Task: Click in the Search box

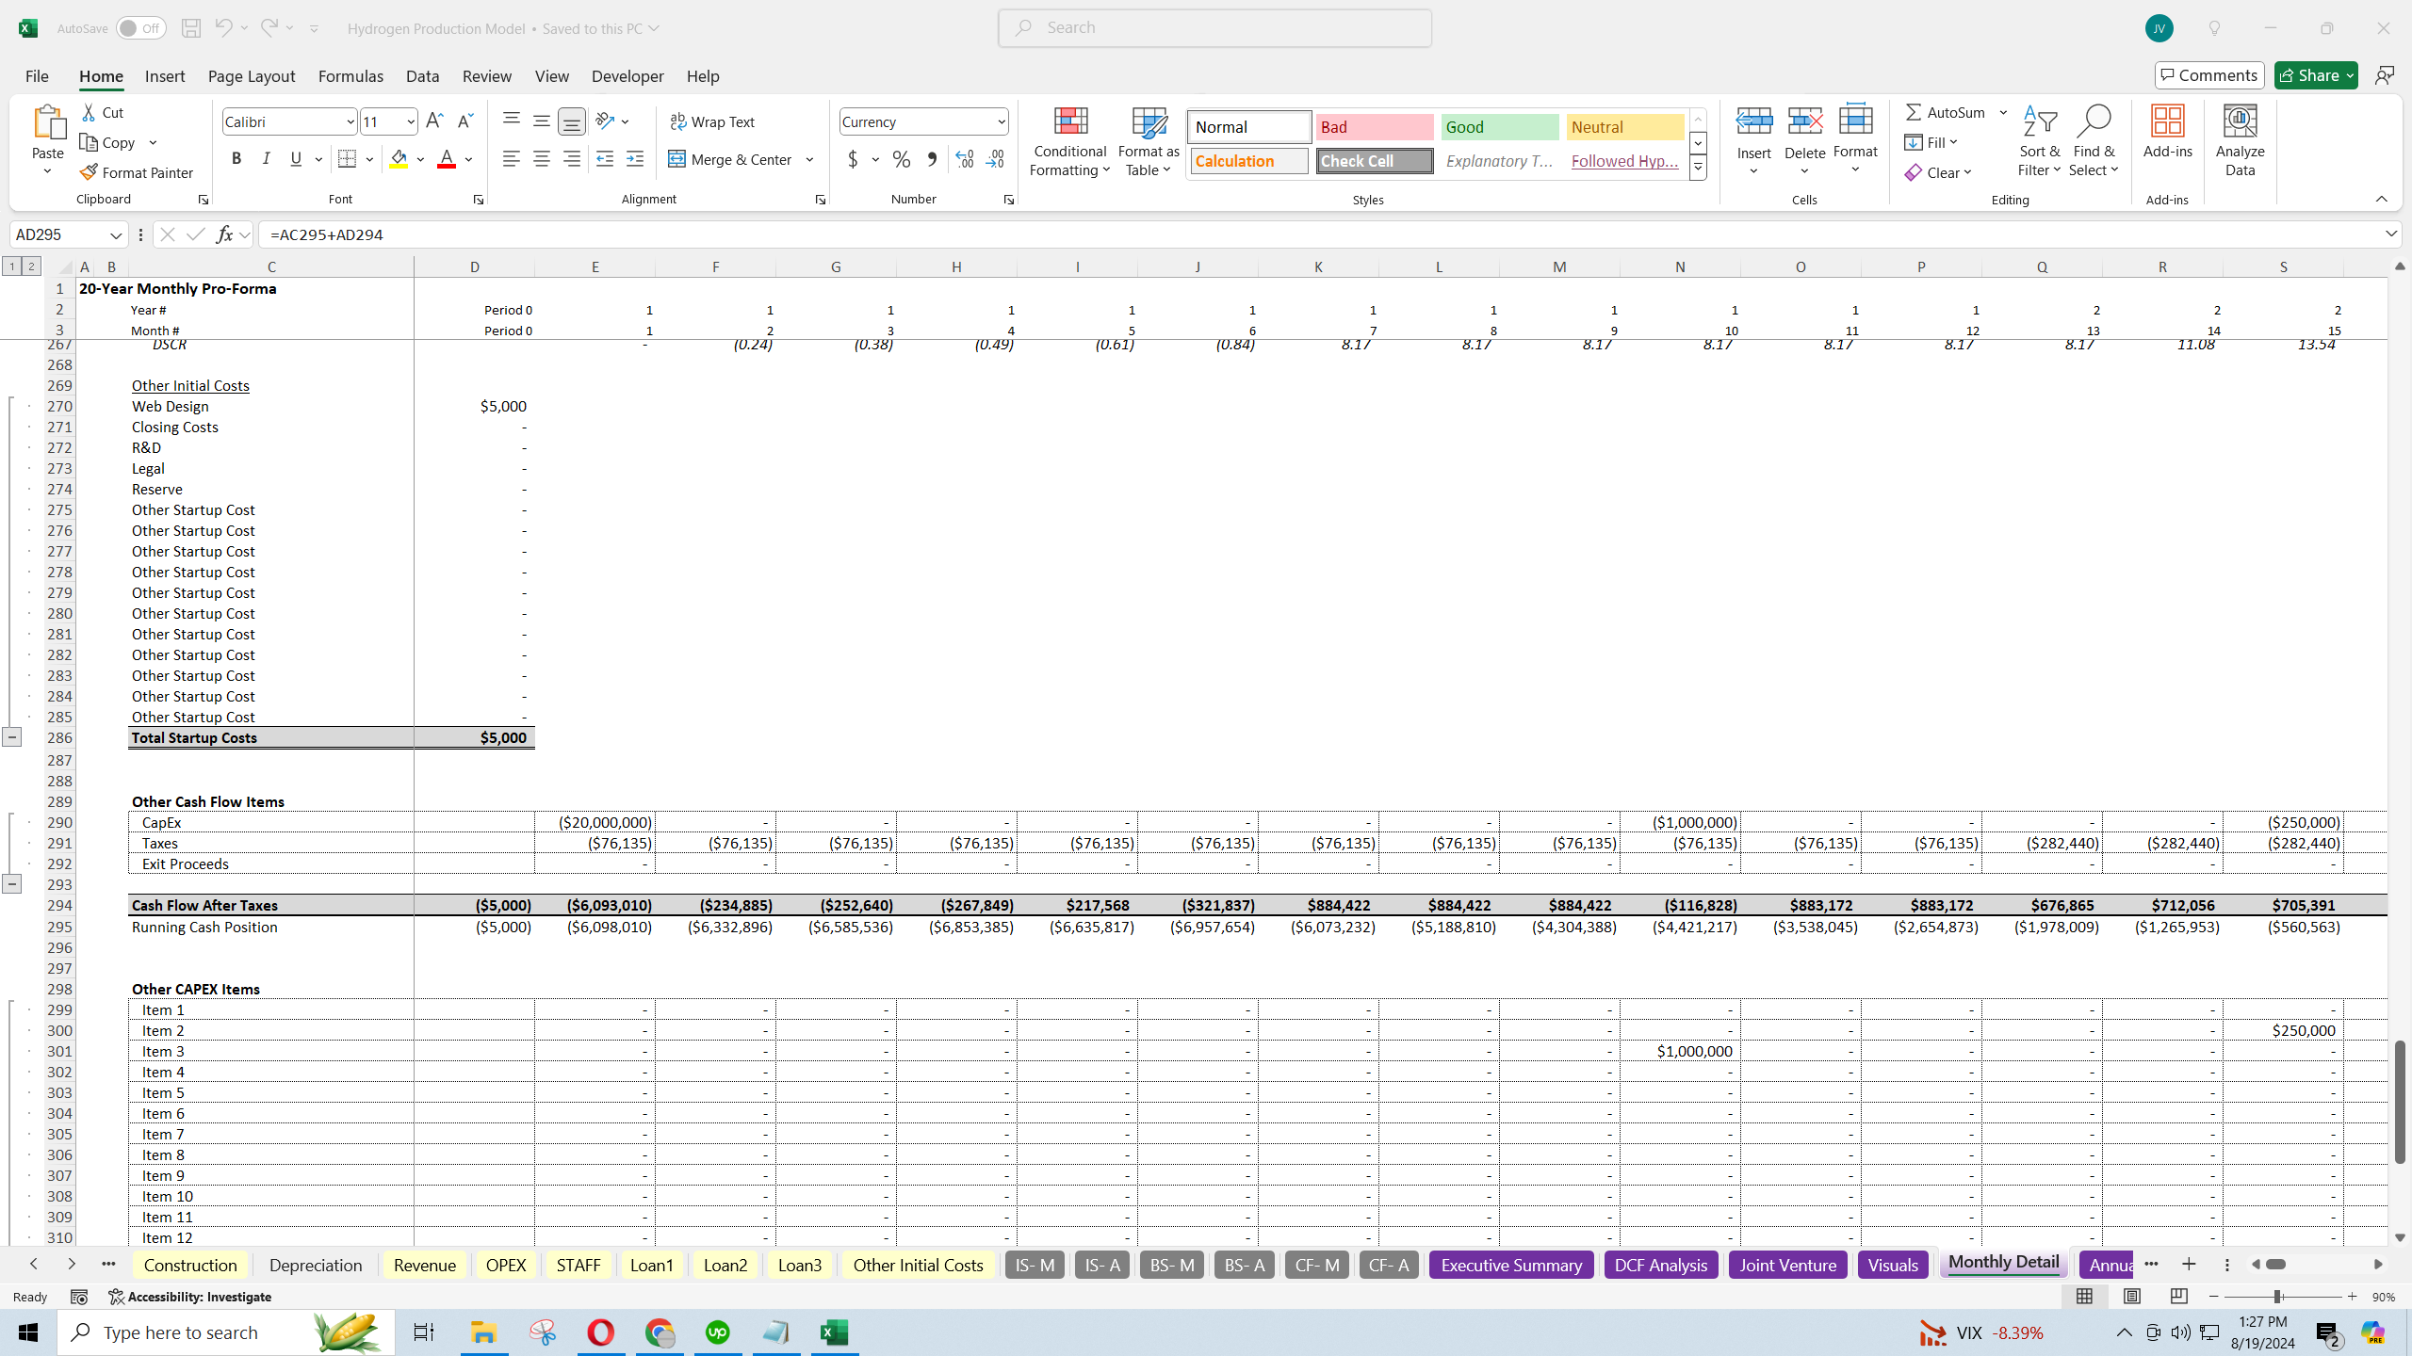Action: [x=1214, y=28]
